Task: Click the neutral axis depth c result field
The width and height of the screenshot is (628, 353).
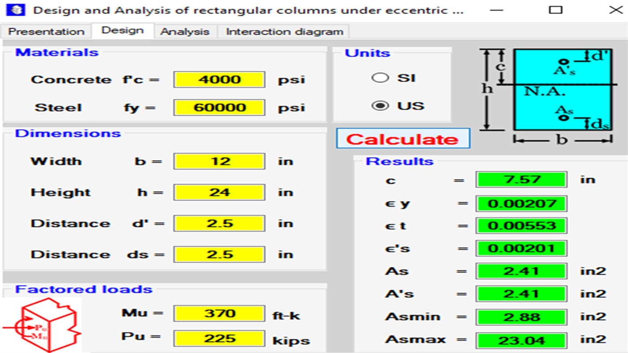Action: pos(521,179)
